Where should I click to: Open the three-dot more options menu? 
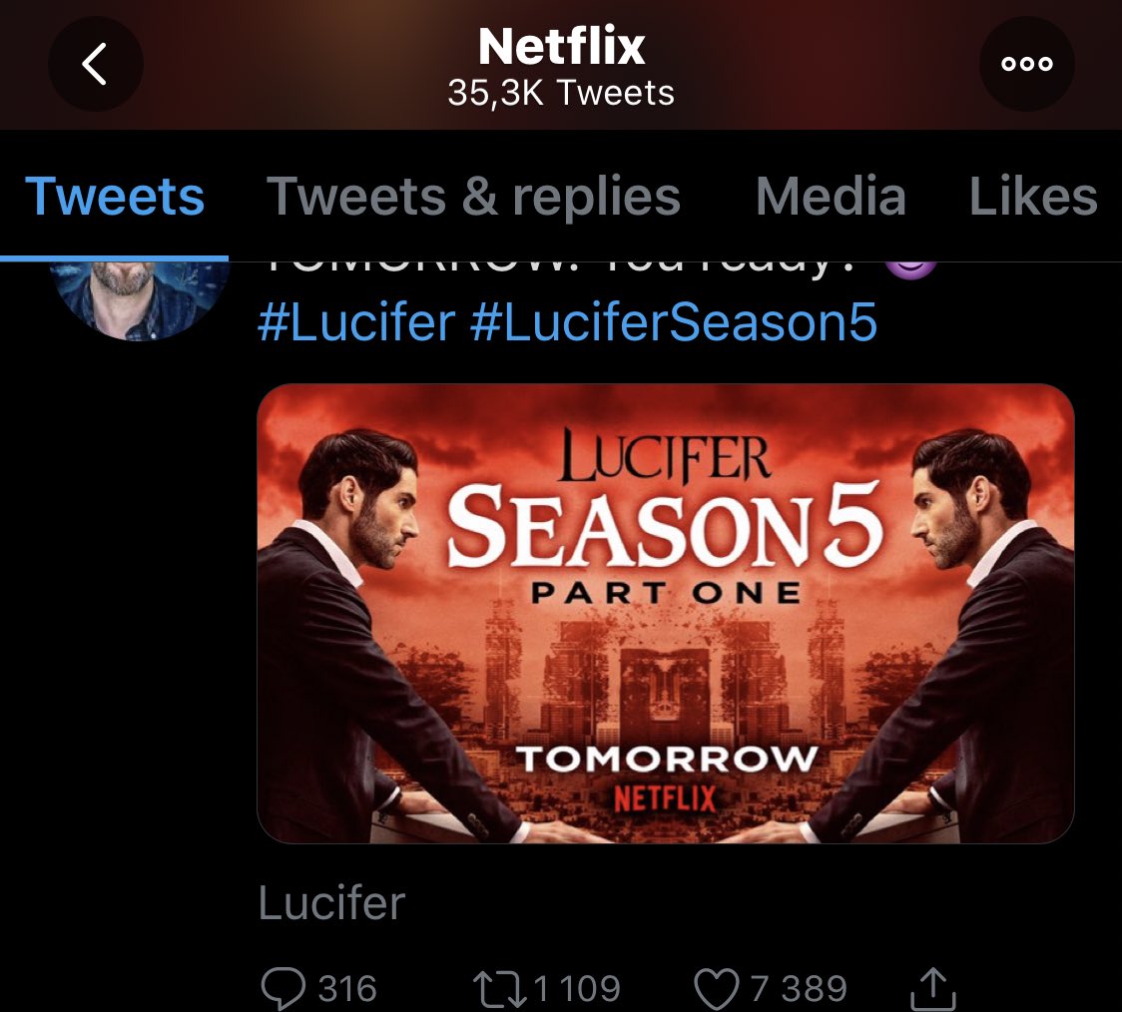(1026, 65)
